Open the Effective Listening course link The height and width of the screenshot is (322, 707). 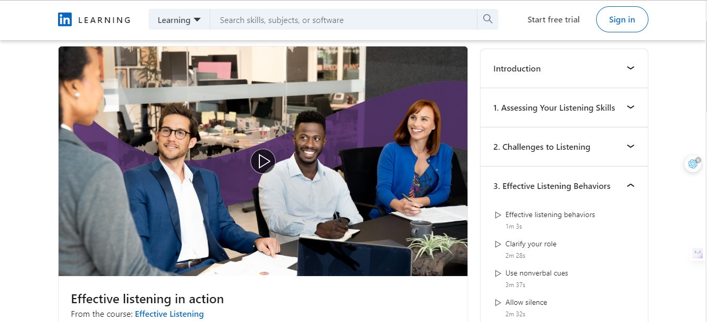169,314
